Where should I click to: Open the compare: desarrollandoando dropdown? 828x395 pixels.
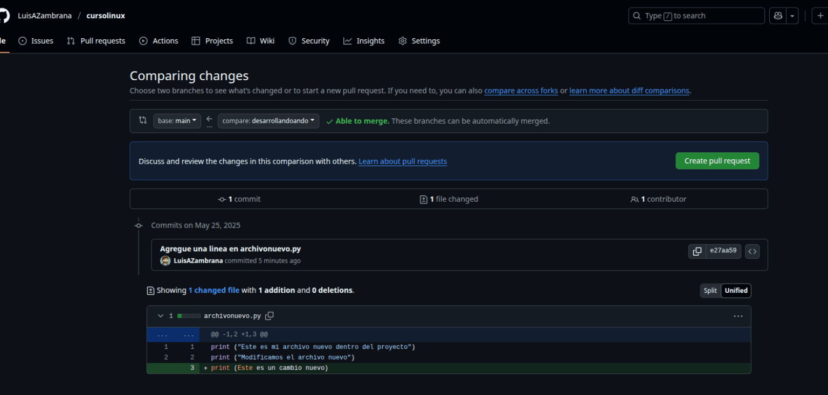click(268, 121)
